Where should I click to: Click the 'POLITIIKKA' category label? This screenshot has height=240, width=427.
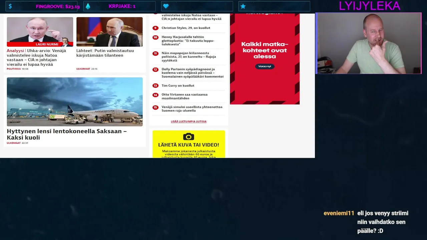point(14,69)
